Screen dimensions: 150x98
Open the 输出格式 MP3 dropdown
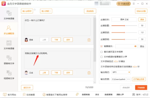point(121,72)
